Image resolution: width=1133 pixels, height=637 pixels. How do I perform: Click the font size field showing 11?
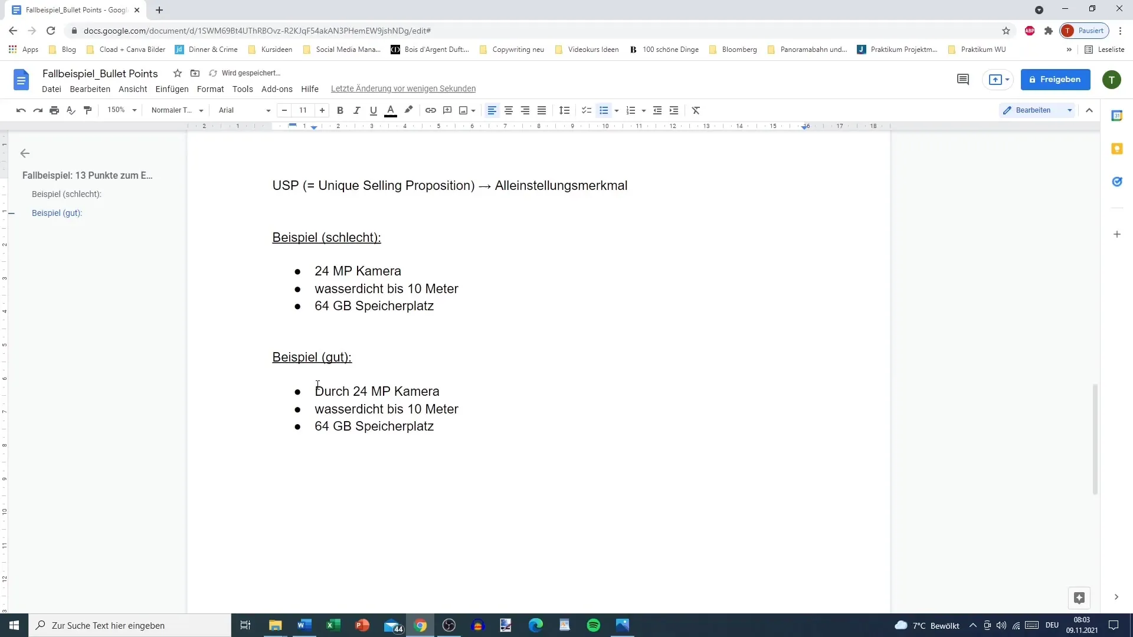[x=303, y=110]
